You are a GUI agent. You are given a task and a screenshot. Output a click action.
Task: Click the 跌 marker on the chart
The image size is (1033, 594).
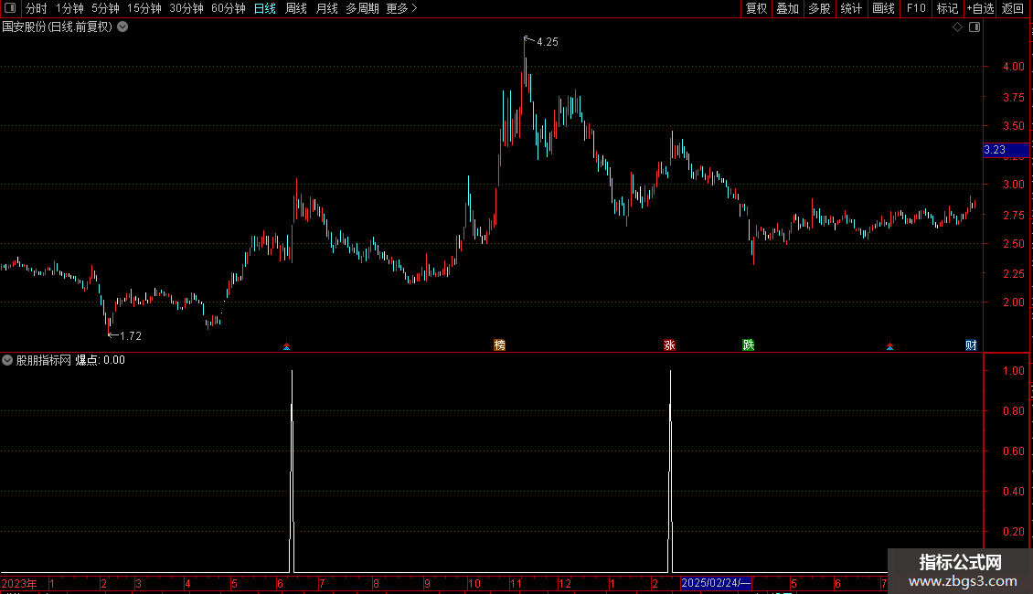pyautogui.click(x=749, y=345)
